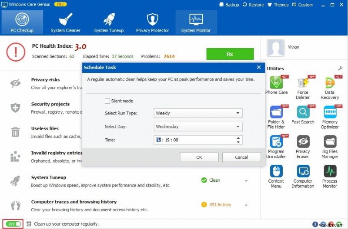Image resolution: width=348 pixels, height=229 pixels.
Task: Click the Clean status for System Tuneup
Action: 214,180
